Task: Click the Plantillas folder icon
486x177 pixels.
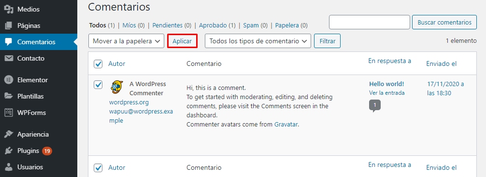Action: point(9,96)
